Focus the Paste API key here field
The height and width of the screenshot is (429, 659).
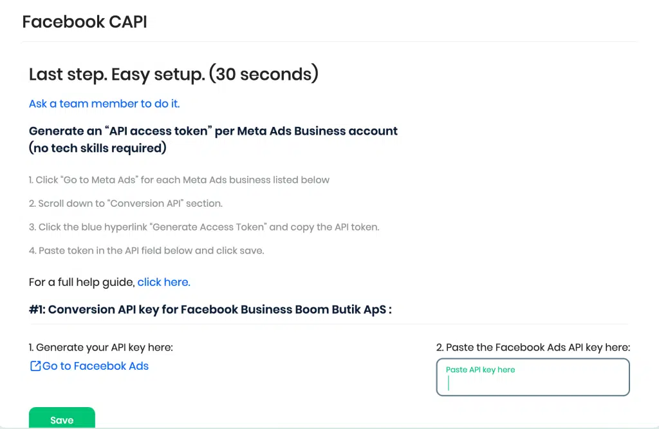[x=533, y=377]
